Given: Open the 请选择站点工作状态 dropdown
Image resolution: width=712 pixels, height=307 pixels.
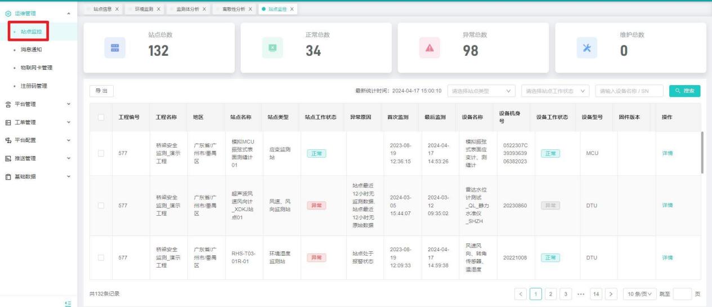Looking at the screenshot, I should pyautogui.click(x=555, y=91).
